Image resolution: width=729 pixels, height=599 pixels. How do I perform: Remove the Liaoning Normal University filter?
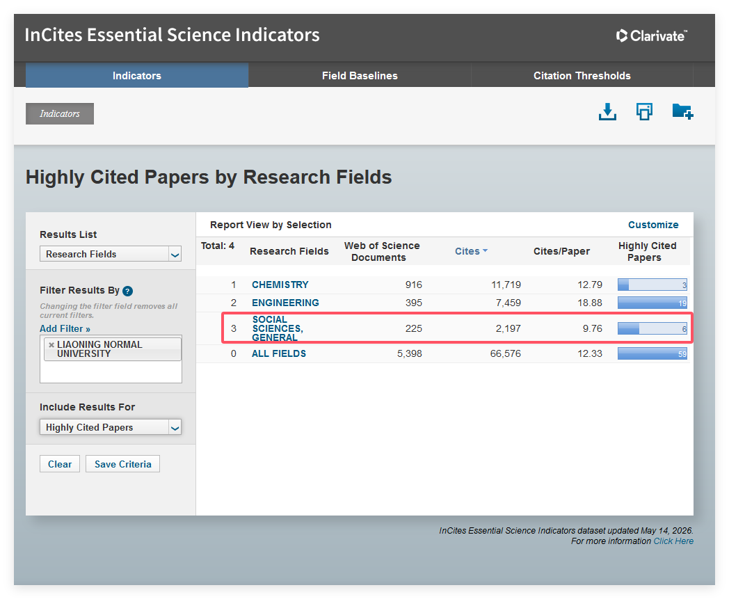coord(51,344)
